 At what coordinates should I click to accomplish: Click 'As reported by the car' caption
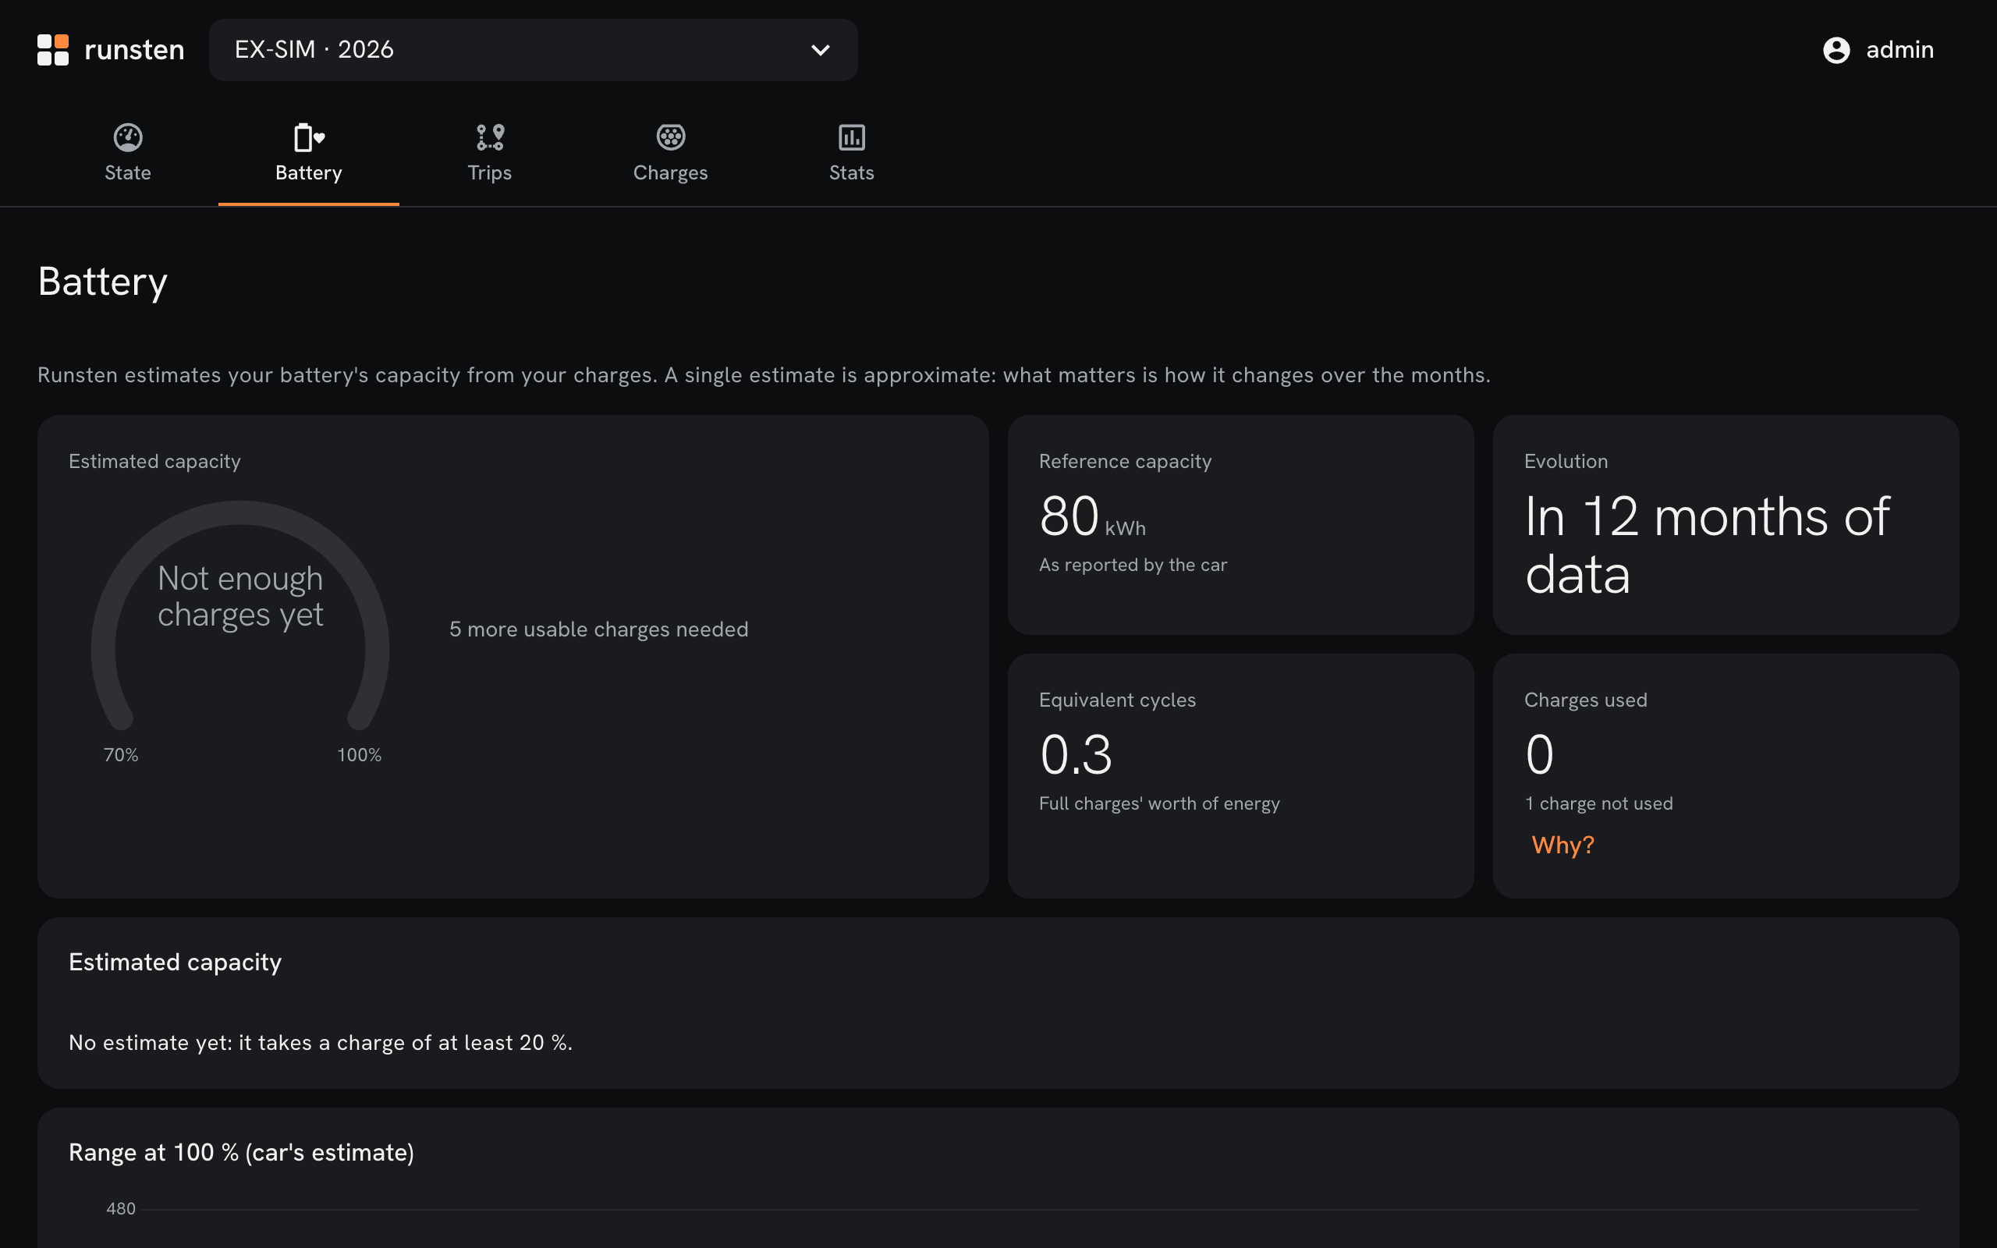point(1133,565)
